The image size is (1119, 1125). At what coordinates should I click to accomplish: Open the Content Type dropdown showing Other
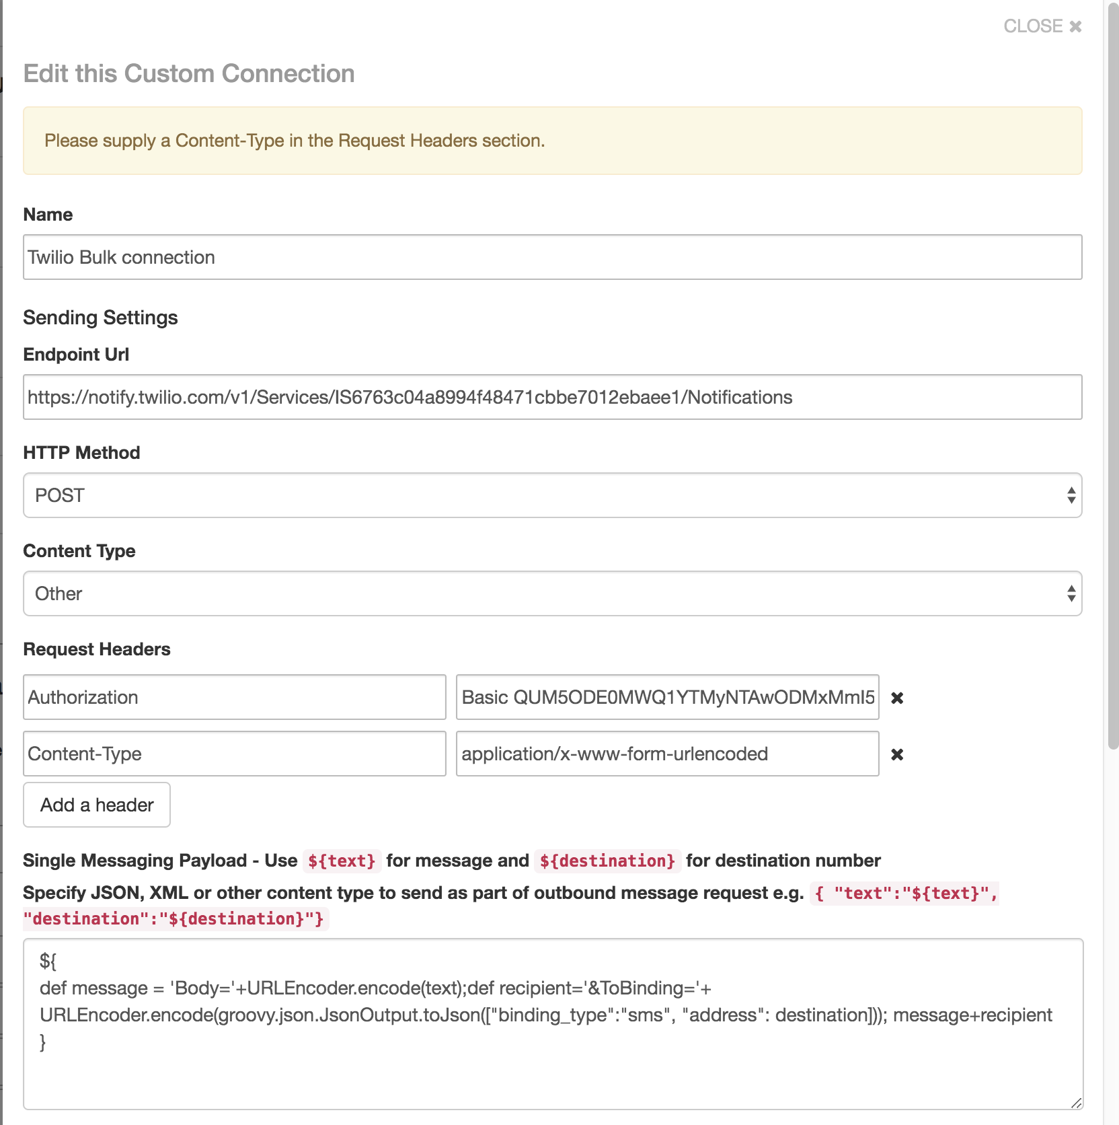coord(553,593)
